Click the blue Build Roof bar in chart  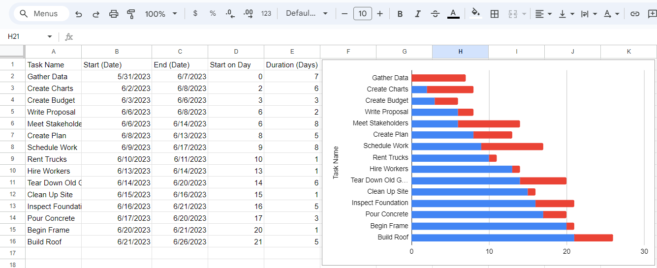coord(493,238)
